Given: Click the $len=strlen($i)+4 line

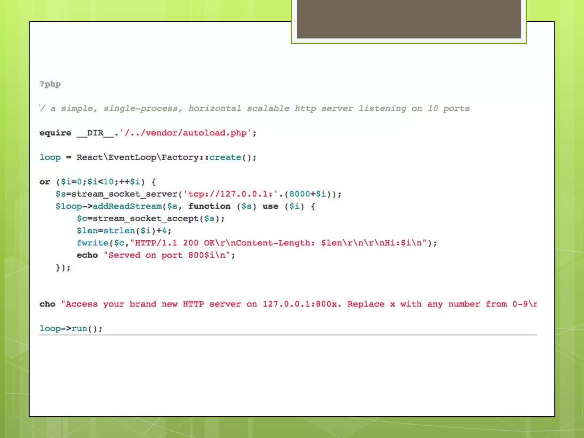Looking at the screenshot, I should (124, 231).
